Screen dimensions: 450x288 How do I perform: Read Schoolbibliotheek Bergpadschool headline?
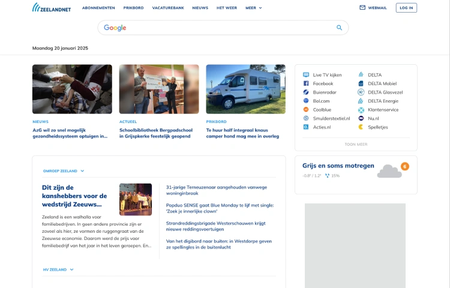pyautogui.click(x=156, y=133)
